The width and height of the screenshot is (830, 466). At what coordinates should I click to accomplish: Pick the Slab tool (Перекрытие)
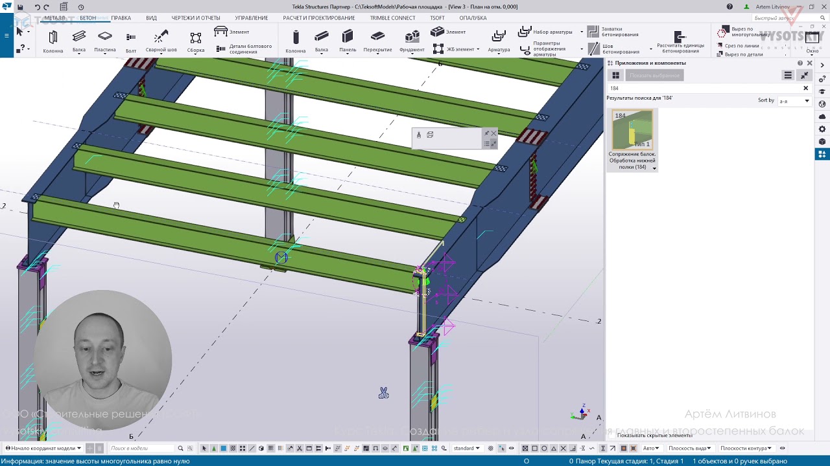pyautogui.click(x=377, y=41)
